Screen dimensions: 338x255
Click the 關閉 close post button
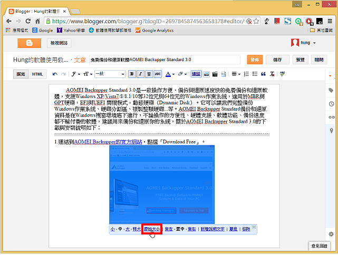319,60
